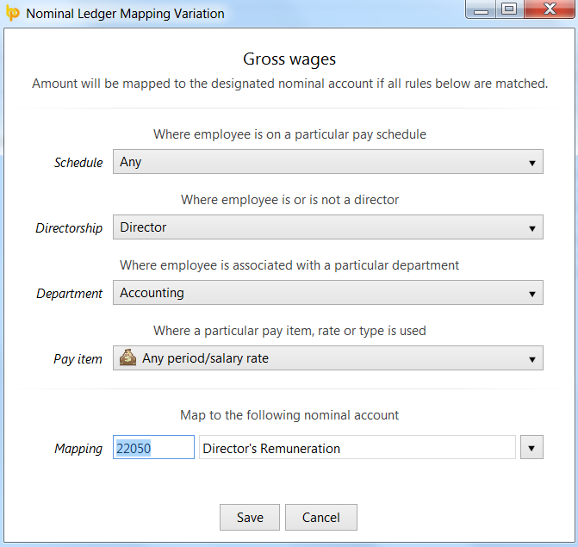
Task: Open the Department dropdown showing Accounting
Action: coord(327,293)
